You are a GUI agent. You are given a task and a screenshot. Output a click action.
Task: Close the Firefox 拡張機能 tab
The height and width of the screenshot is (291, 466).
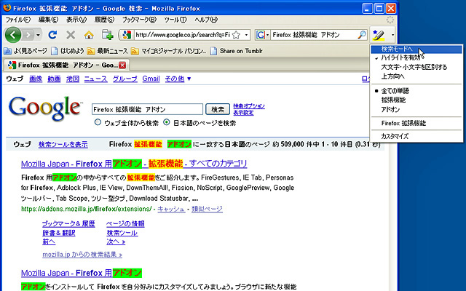[122, 65]
